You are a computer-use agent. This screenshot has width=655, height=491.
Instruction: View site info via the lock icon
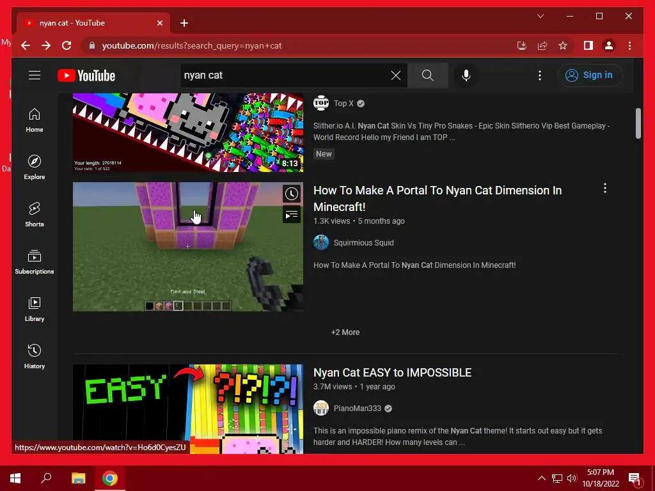click(x=92, y=45)
